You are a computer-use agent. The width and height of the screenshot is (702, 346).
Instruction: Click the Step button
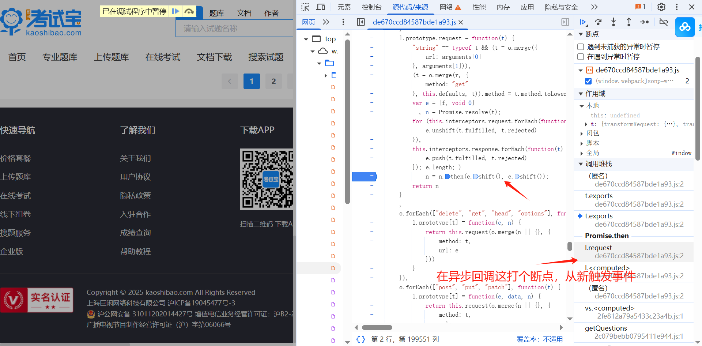[644, 22]
